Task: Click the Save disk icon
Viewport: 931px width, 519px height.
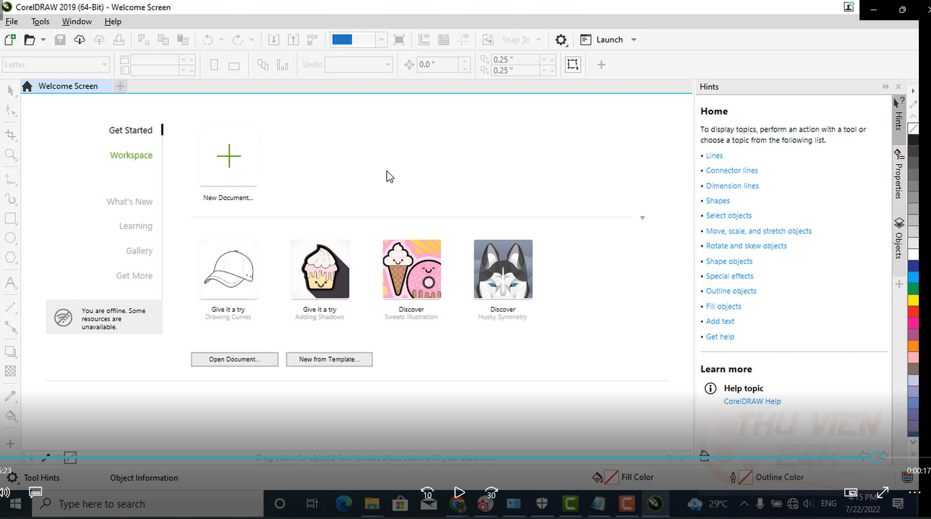Action: pos(60,40)
